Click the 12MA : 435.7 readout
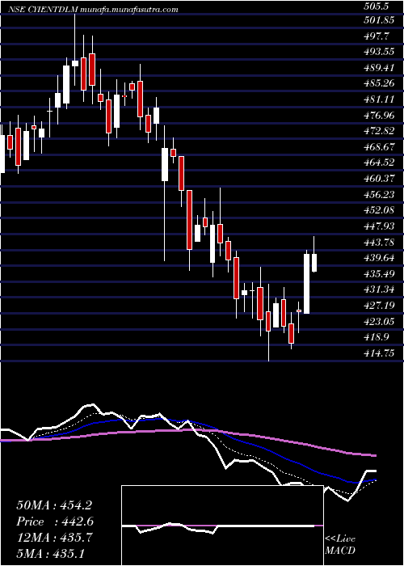This screenshot has width=404, height=566. (x=54, y=538)
